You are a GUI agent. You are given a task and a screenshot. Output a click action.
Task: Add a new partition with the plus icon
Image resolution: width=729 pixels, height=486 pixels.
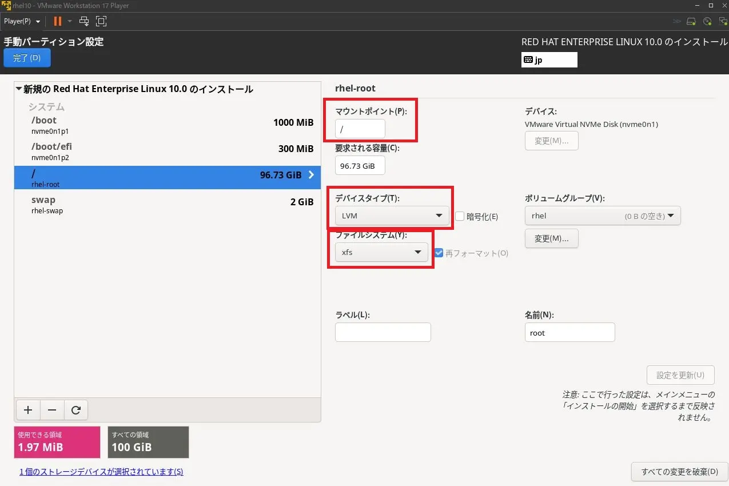(x=27, y=410)
